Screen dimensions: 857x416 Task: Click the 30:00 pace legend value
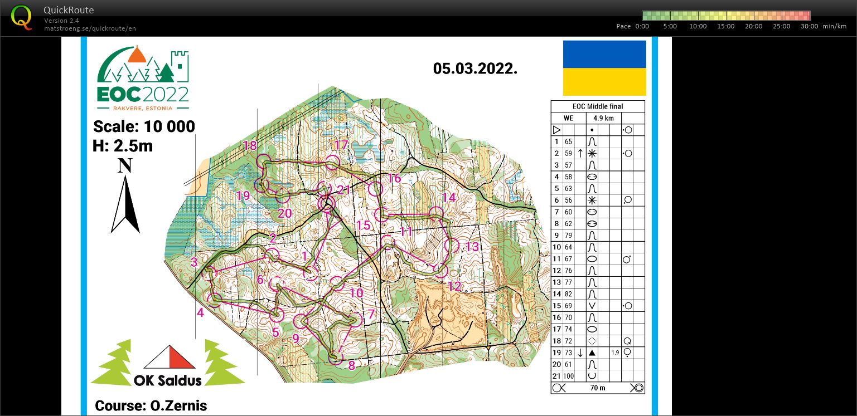tap(810, 26)
